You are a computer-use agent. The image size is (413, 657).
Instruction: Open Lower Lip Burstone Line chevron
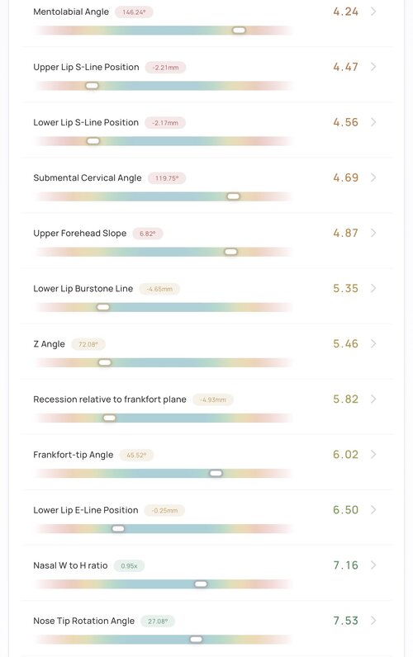click(x=373, y=288)
